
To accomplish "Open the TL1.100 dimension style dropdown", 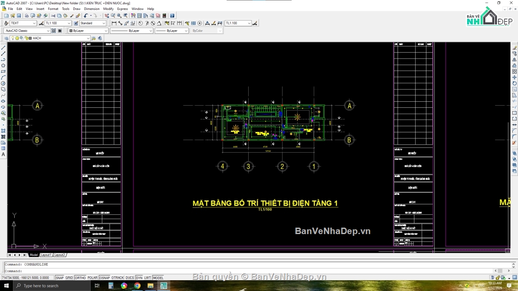I will click(x=58, y=23).
